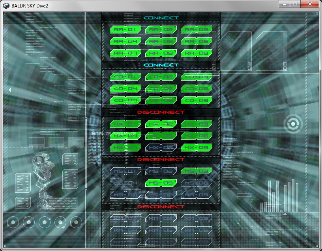
Task: Click the inactive MS-08 node plate
Action: tap(161, 195)
